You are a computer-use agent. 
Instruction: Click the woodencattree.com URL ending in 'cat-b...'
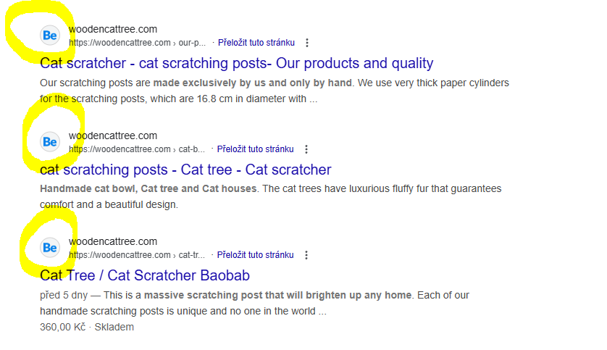(137, 149)
